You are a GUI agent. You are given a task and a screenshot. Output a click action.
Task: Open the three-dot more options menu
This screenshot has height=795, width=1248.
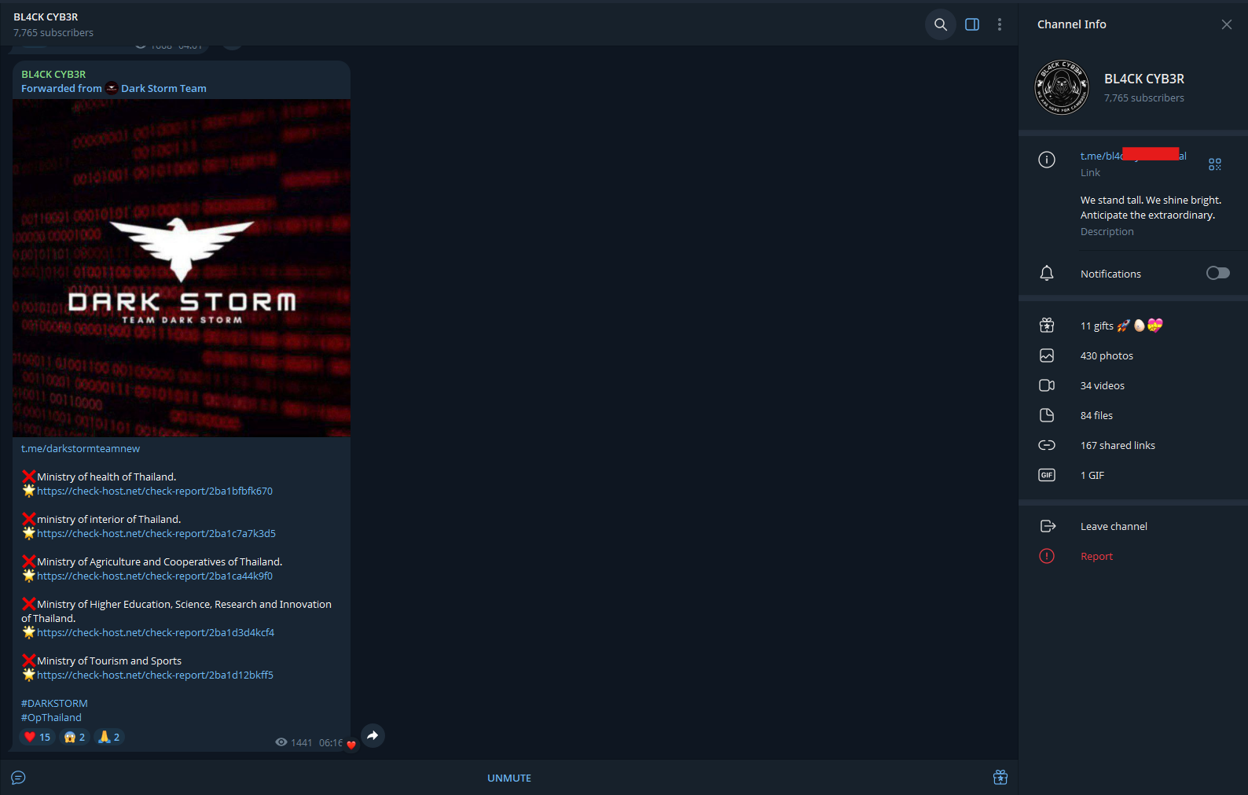coord(1000,24)
